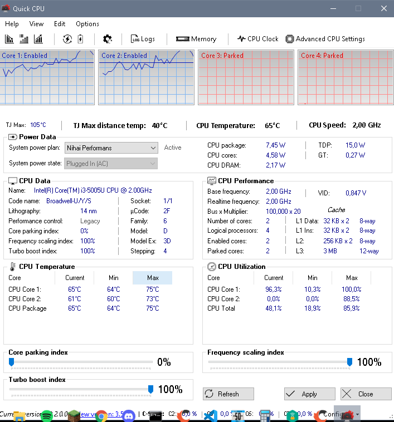
Task: Click the TJ Max value 105°C
Action: (38, 125)
